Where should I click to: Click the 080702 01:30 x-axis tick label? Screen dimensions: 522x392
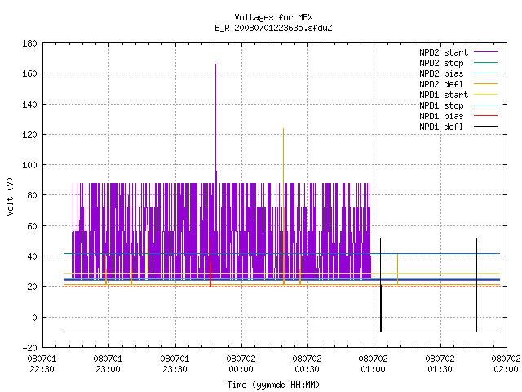point(440,364)
